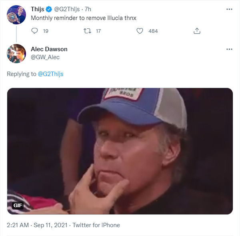This screenshot has height=236, width=240.
Task: Open the Thijs display name link
Action: click(x=38, y=9)
